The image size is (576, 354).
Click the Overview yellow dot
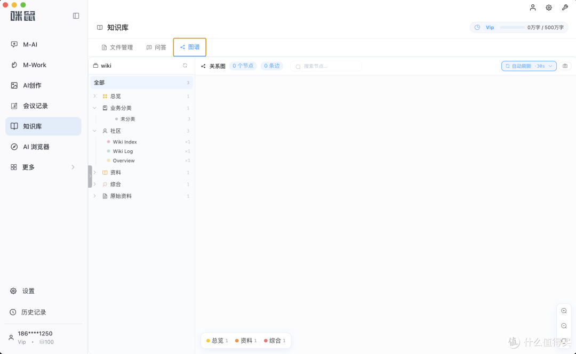108,160
